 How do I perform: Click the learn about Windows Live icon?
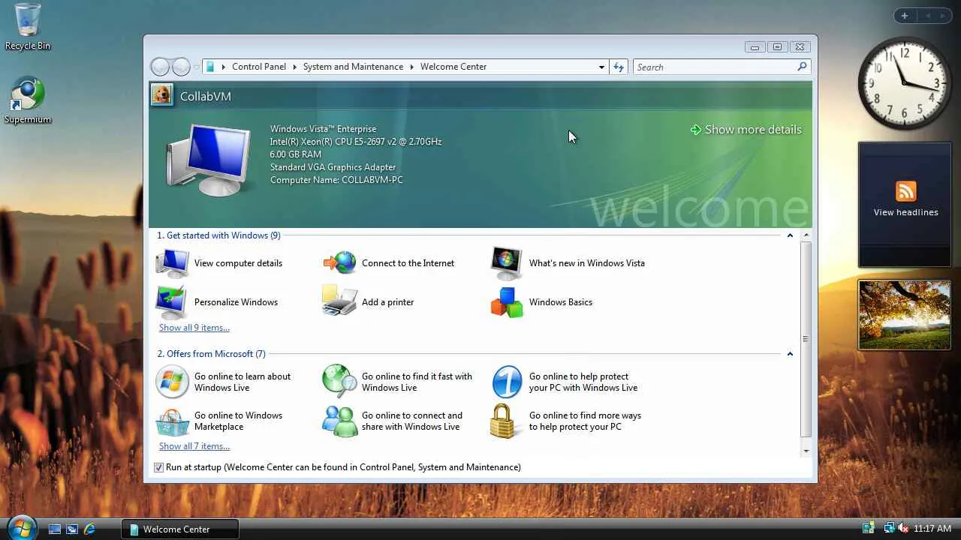click(x=172, y=382)
